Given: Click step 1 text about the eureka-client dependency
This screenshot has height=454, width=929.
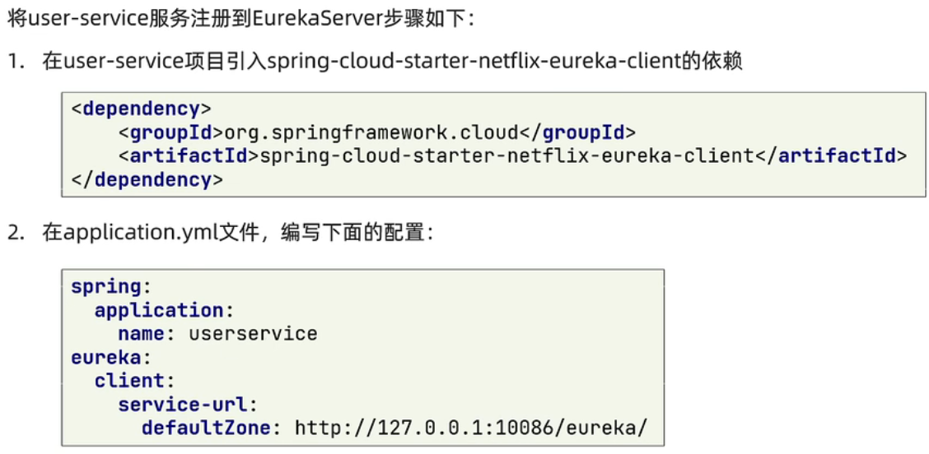Looking at the screenshot, I should [x=392, y=62].
